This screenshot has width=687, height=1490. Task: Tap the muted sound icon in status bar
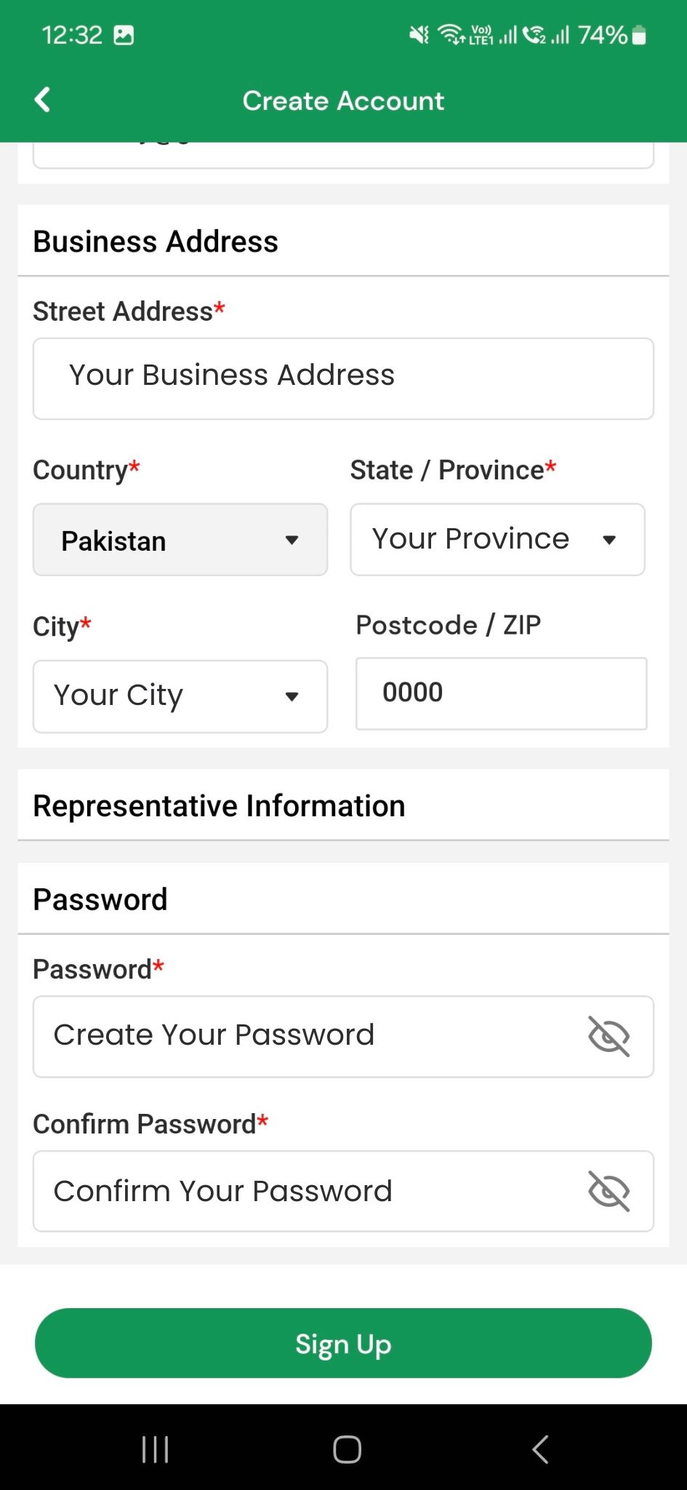(419, 35)
